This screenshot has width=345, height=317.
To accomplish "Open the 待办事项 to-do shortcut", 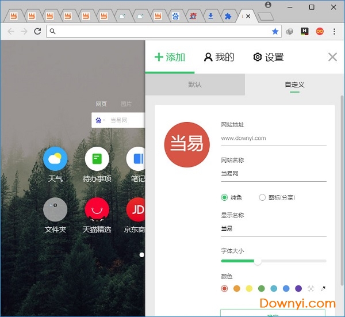I will tap(97, 159).
